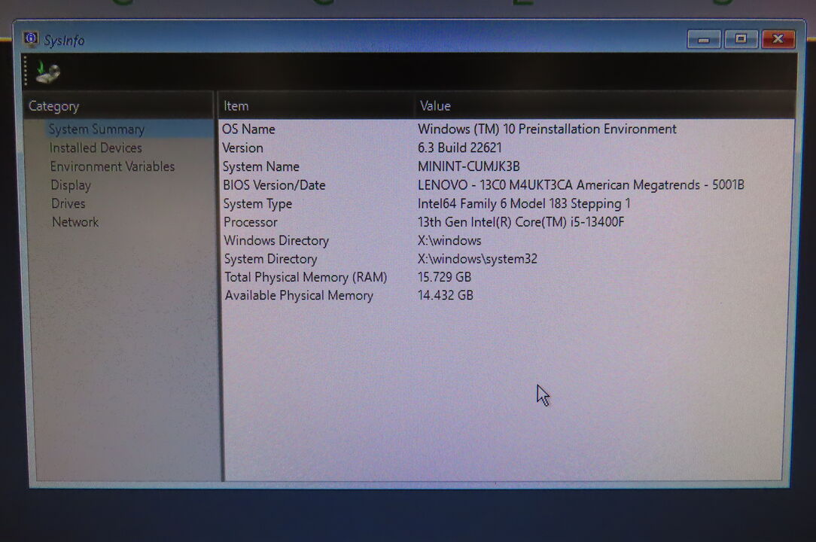Click the System Name value MININT-CUMJK3B
The image size is (816, 542).
pyautogui.click(x=468, y=166)
